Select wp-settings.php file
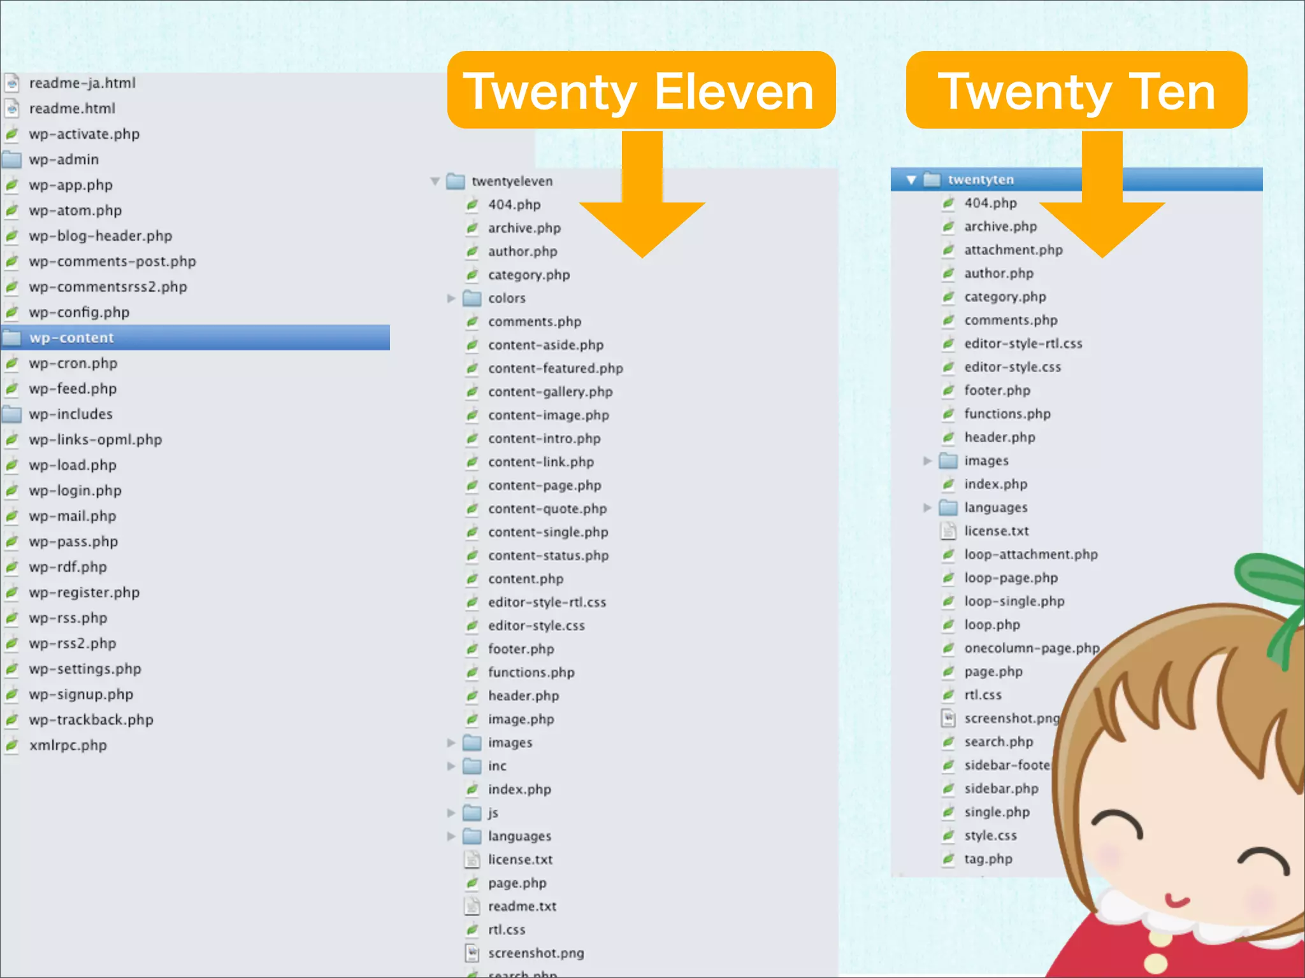 pyautogui.click(x=85, y=669)
